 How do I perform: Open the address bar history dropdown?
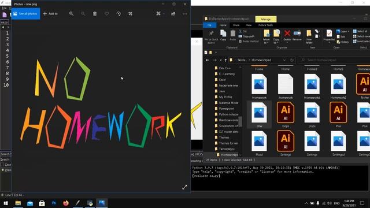[284, 60]
